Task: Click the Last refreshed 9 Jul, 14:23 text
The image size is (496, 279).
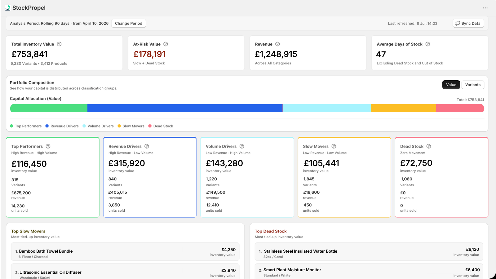Action: pos(413,23)
